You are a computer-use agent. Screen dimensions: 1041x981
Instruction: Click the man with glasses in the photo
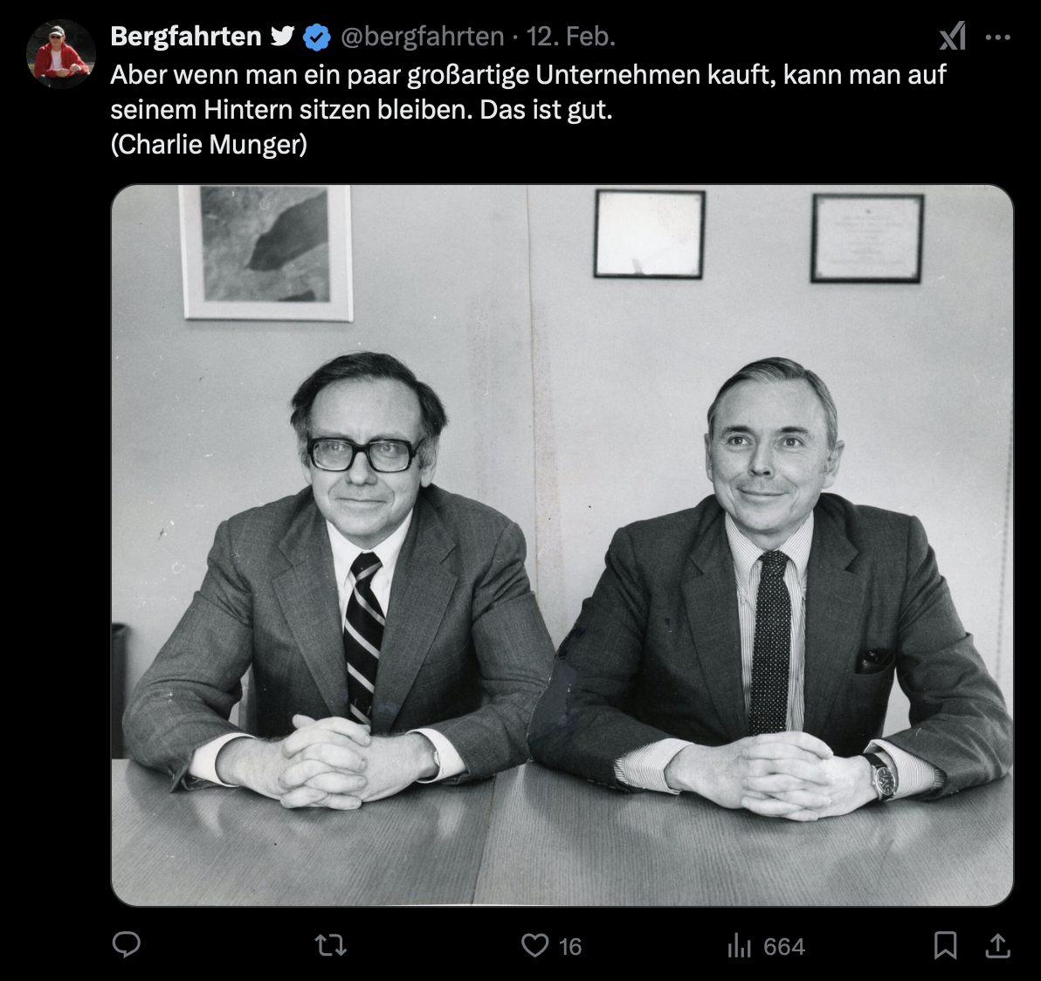click(339, 577)
